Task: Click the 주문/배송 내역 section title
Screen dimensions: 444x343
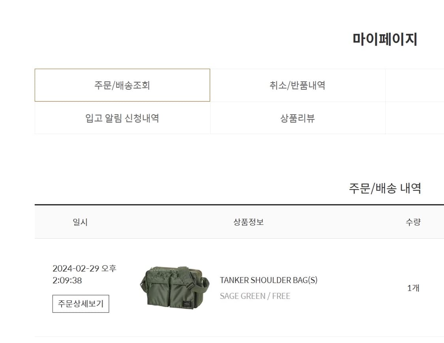Action: (x=385, y=188)
